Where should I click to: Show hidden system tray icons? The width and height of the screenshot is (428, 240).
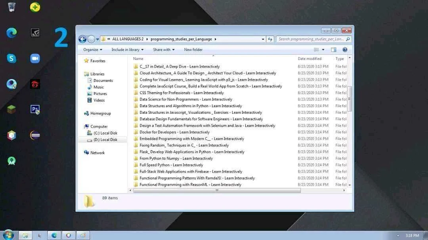[398, 236]
